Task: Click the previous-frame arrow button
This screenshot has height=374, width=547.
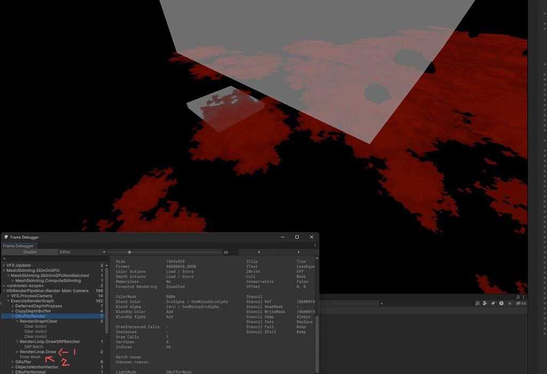Action: coord(259,252)
